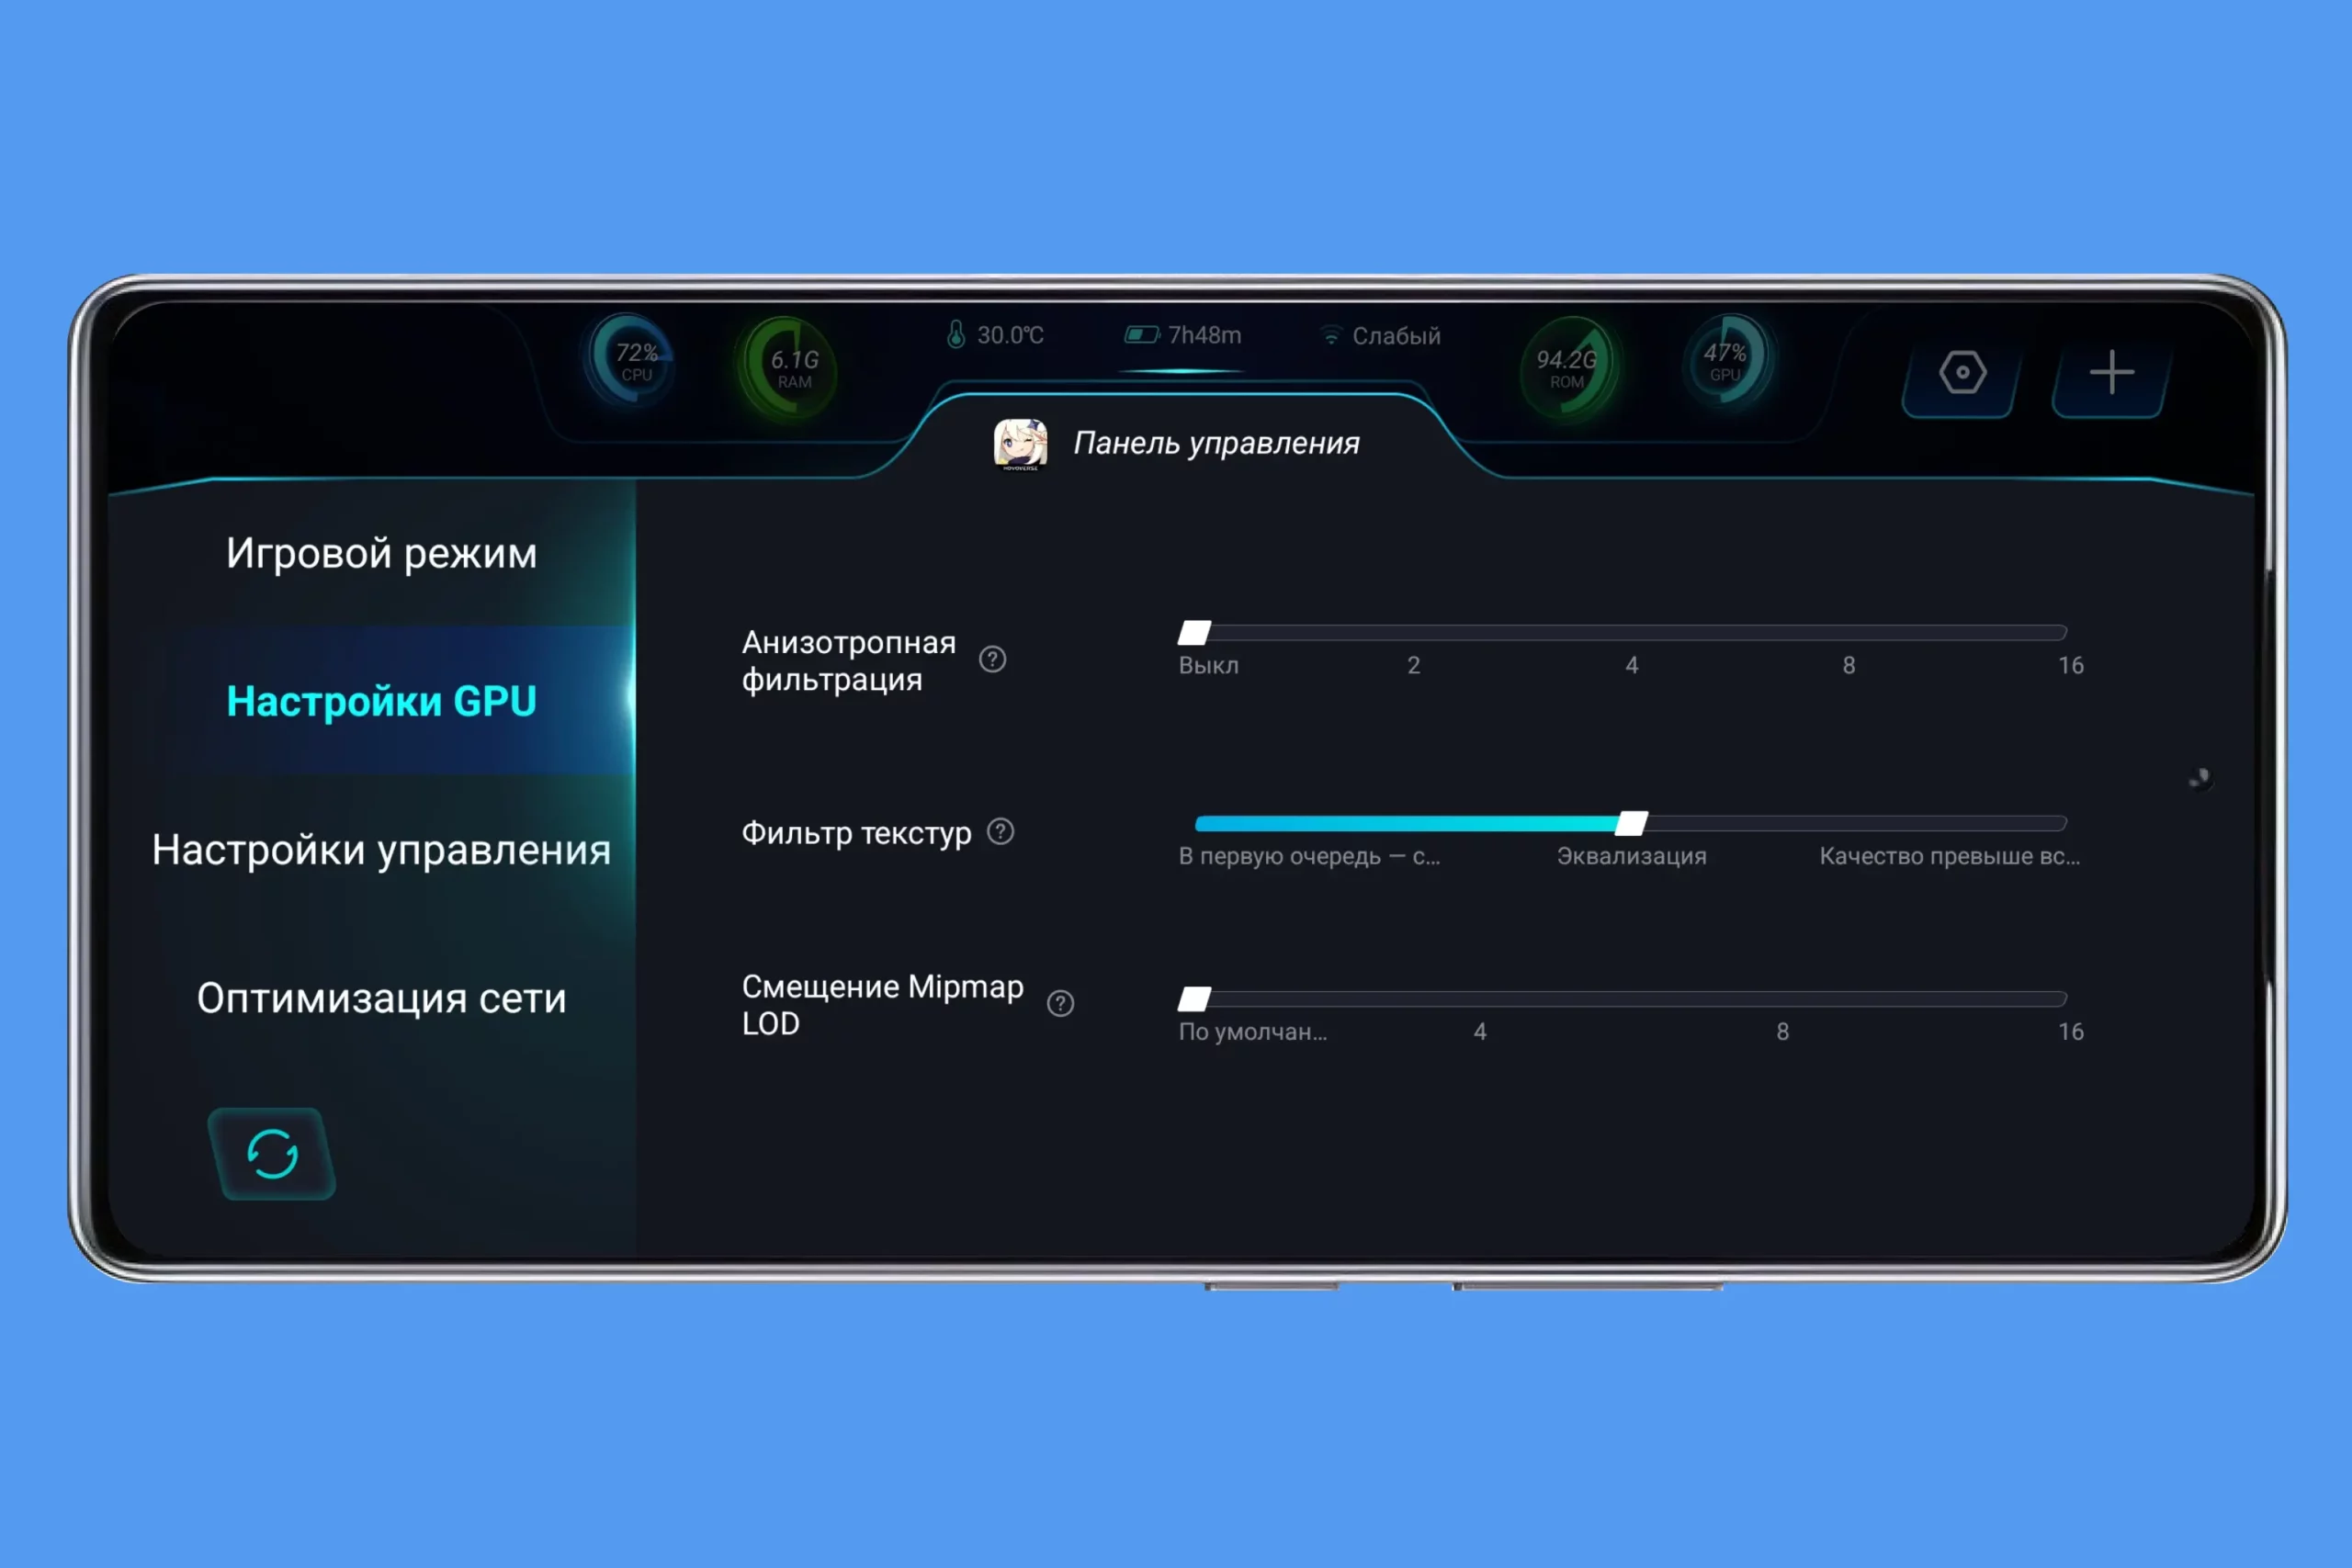
Task: Set anisotropic filtering slider to 16
Action: click(2060, 633)
